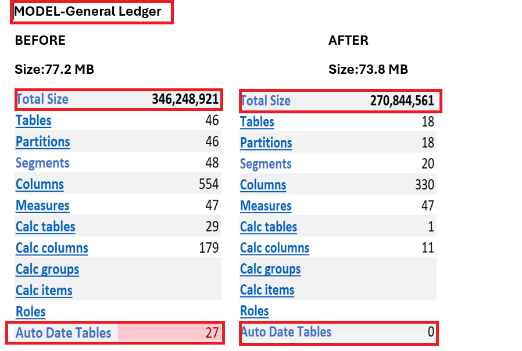522x351 pixels.
Task: Click the Columns link in AFTER summary
Action: click(x=263, y=185)
